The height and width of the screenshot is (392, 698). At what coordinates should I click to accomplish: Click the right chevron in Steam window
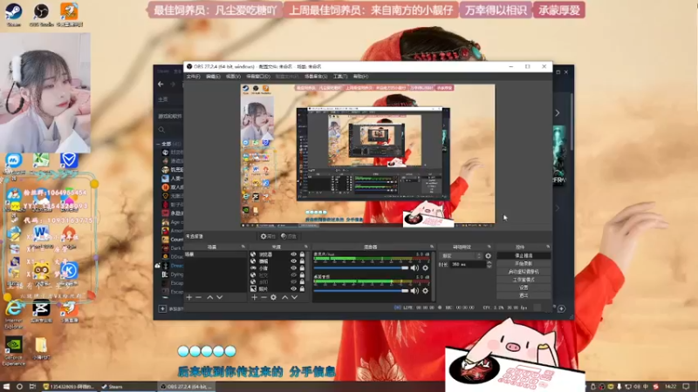[x=558, y=113]
